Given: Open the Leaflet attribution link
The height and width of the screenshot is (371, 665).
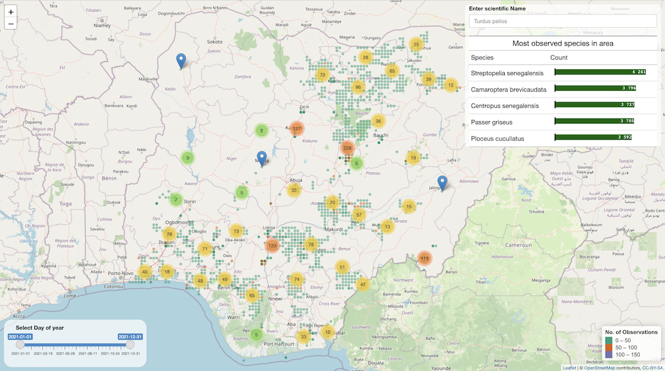Looking at the screenshot, I should coord(569,367).
